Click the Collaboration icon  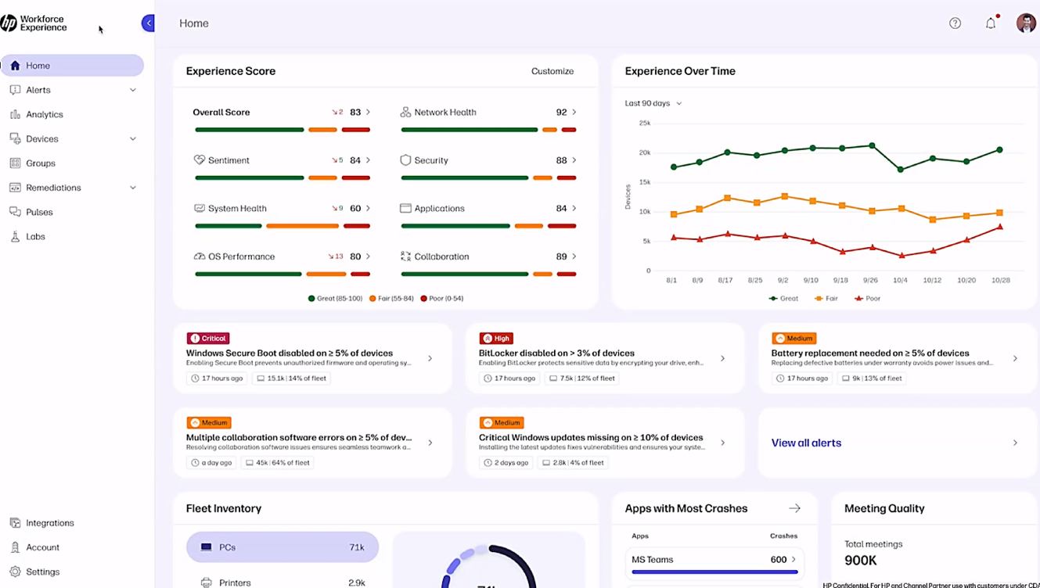[405, 256]
